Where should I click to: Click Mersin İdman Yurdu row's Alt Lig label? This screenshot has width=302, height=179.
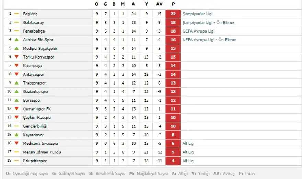(188, 152)
